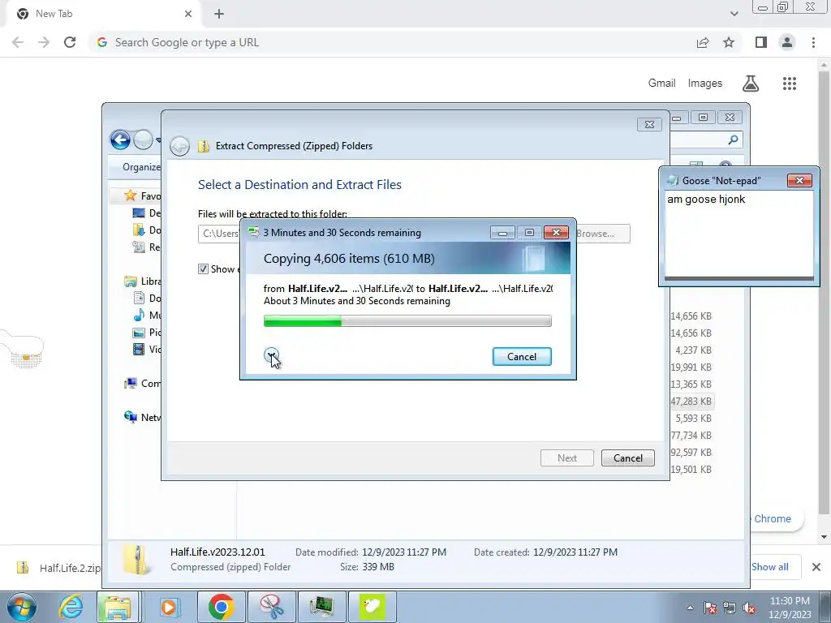Select Libraries in Explorer navigation pane
831x623 pixels.
pos(142,281)
